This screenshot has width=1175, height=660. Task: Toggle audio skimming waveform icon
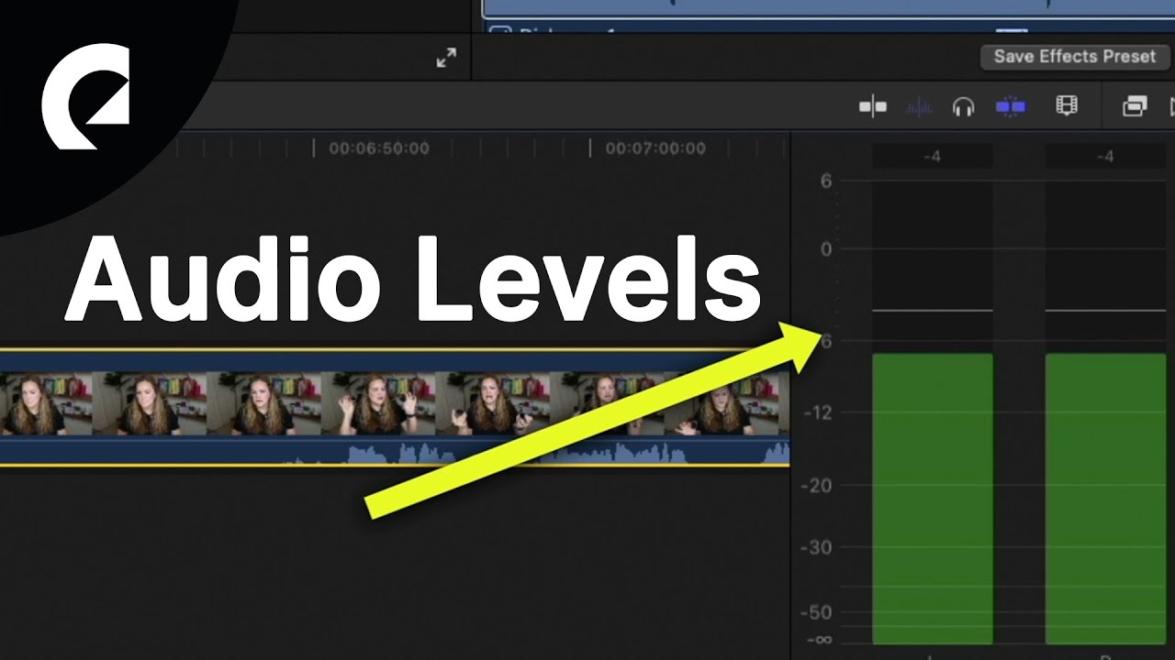[919, 107]
